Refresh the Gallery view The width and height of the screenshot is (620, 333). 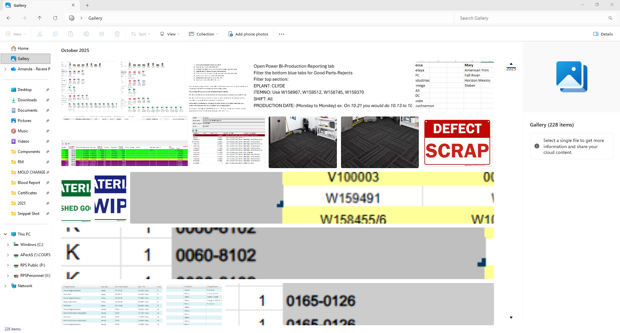click(55, 18)
